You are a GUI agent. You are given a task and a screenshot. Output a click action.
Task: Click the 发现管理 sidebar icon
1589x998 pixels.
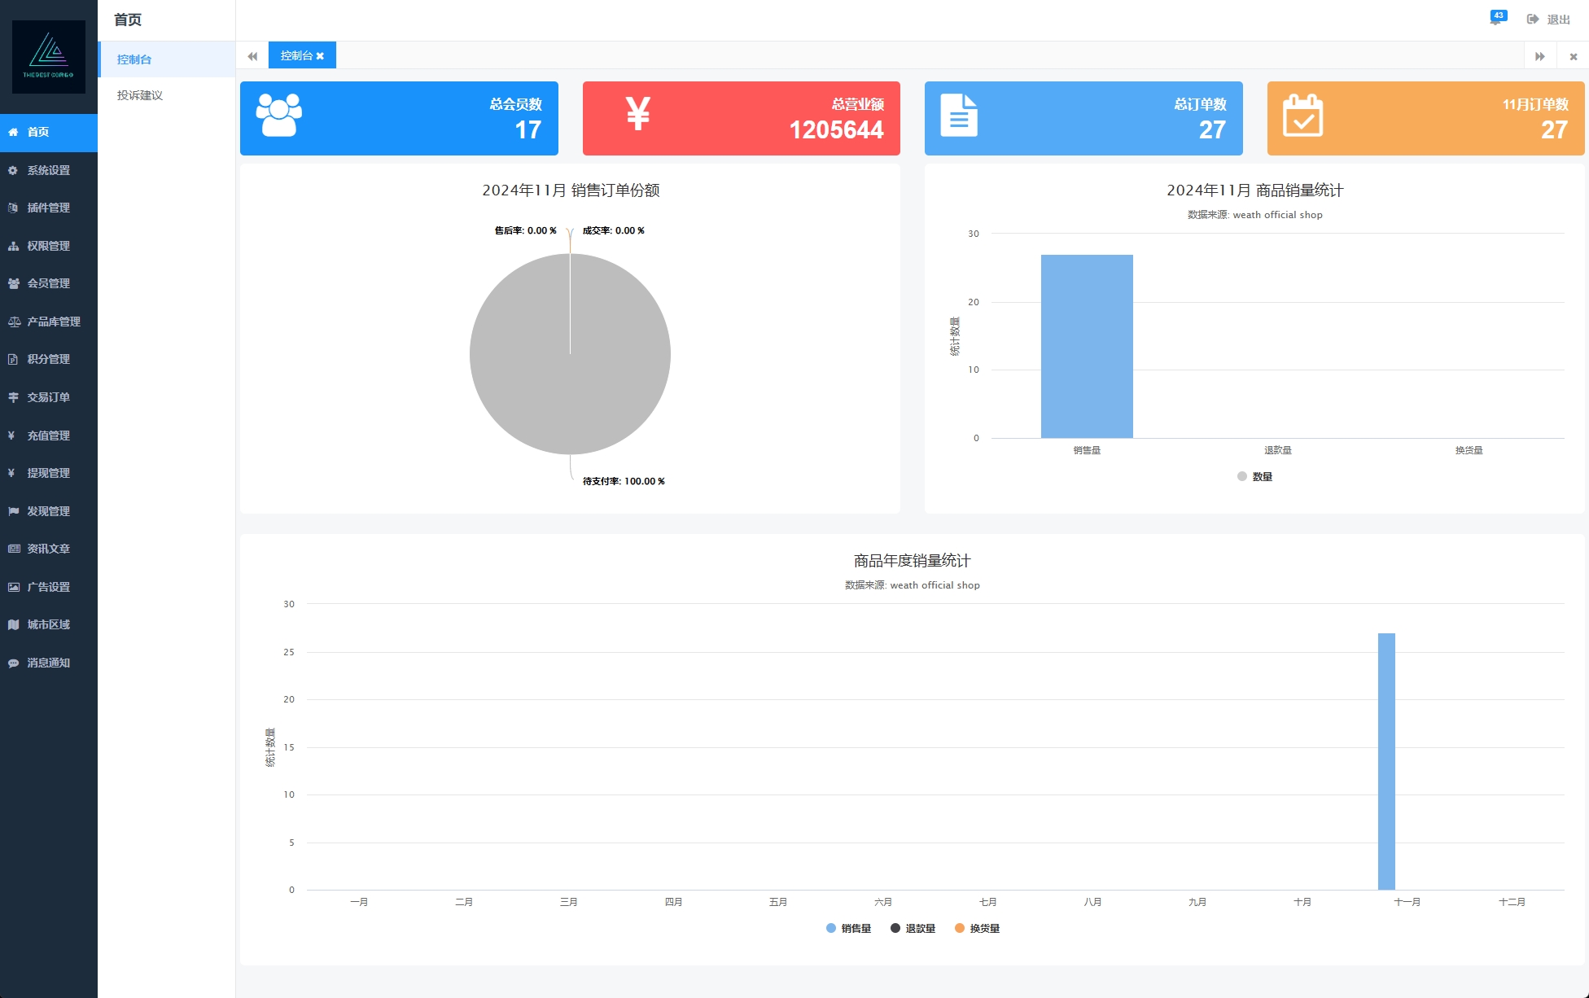pos(16,510)
